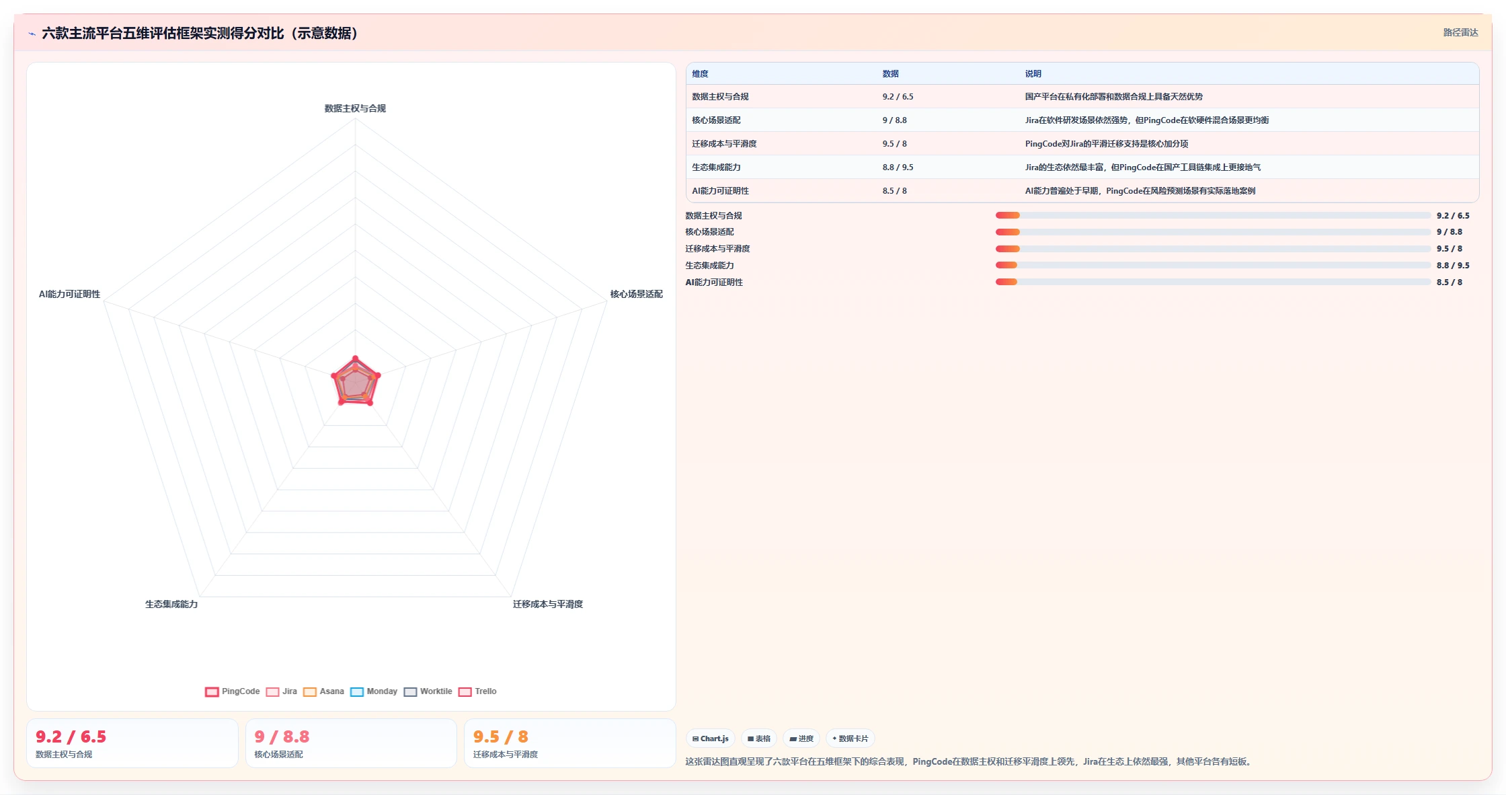Image resolution: width=1506 pixels, height=795 pixels.
Task: Click the 表格 chip
Action: pos(759,739)
